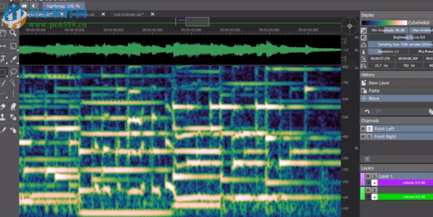The width and height of the screenshot is (433, 217).
Task: Adjust the Sampling Size slider
Action: click(401, 45)
